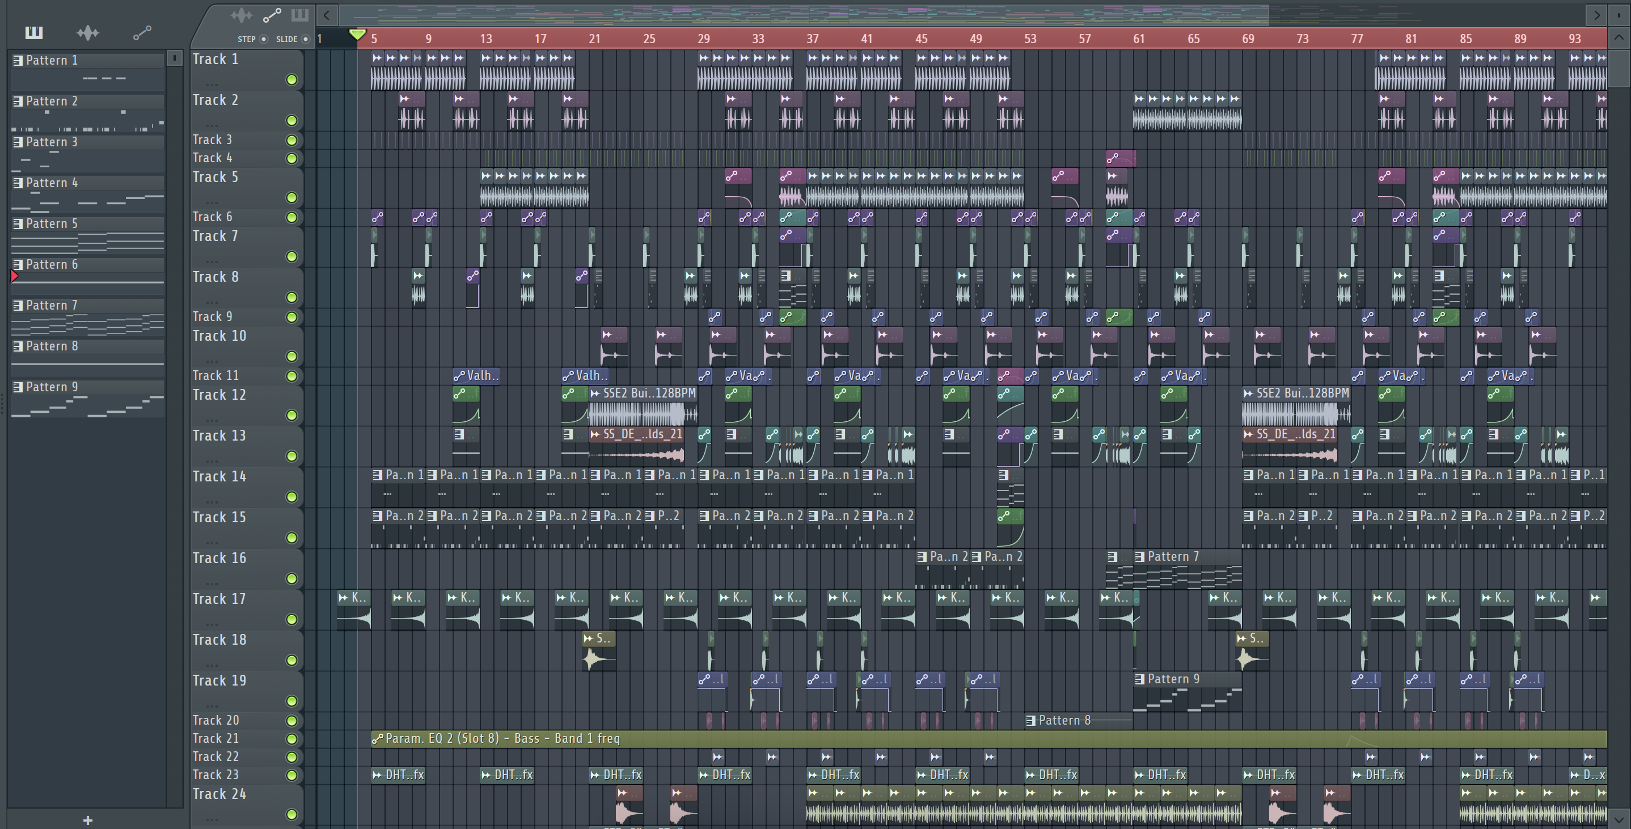This screenshot has height=829, width=1631.
Task: Enable the SLIDE editing option
Action: pyautogui.click(x=305, y=39)
